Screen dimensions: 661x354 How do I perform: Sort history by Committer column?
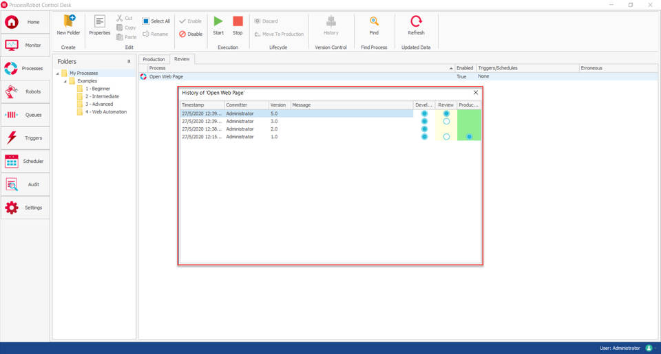tap(246, 104)
